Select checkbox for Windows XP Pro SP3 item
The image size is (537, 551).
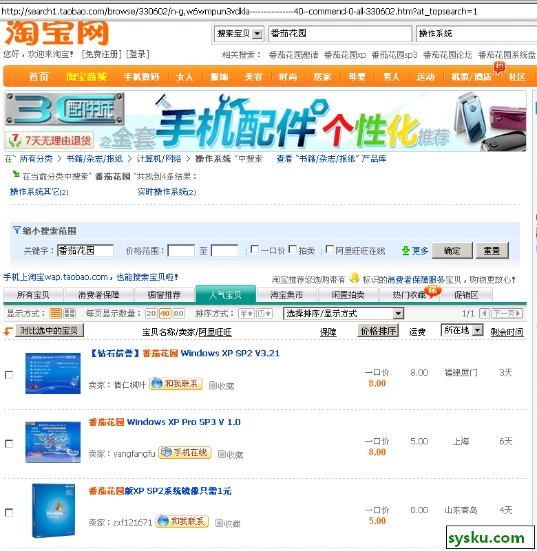[x=9, y=444]
